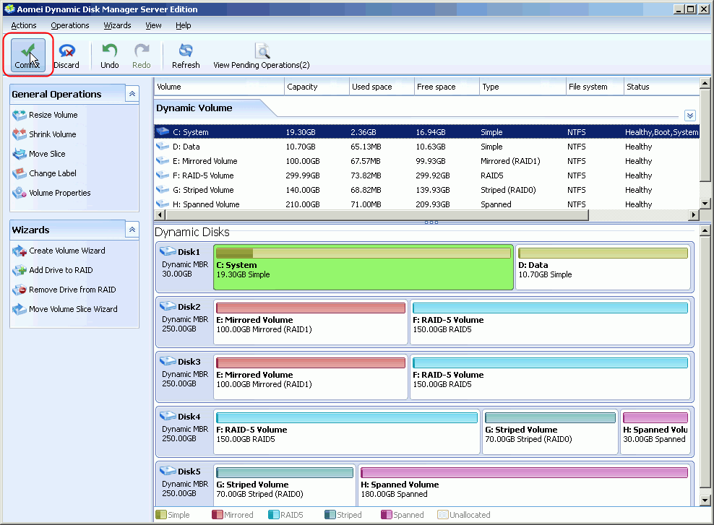Launch the Create Volume Wizard
The image size is (714, 525).
pyautogui.click(x=66, y=251)
